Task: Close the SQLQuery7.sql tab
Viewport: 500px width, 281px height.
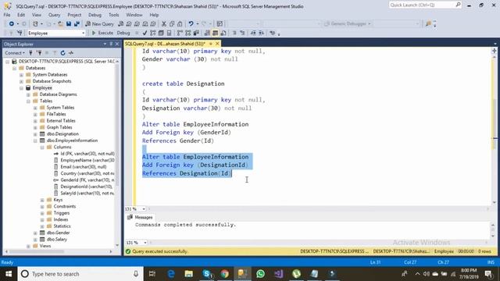Action: [x=217, y=44]
